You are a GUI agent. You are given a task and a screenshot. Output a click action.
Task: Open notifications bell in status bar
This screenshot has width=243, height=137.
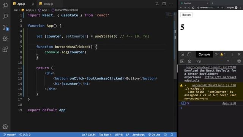coord(172,135)
